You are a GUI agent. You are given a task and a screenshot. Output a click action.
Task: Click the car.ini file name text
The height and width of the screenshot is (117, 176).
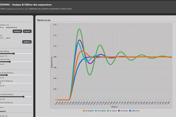pyautogui.click(x=8, y=38)
